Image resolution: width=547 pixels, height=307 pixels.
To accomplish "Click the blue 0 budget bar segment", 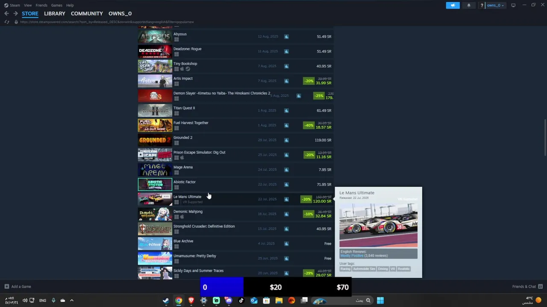I will 222,287.
